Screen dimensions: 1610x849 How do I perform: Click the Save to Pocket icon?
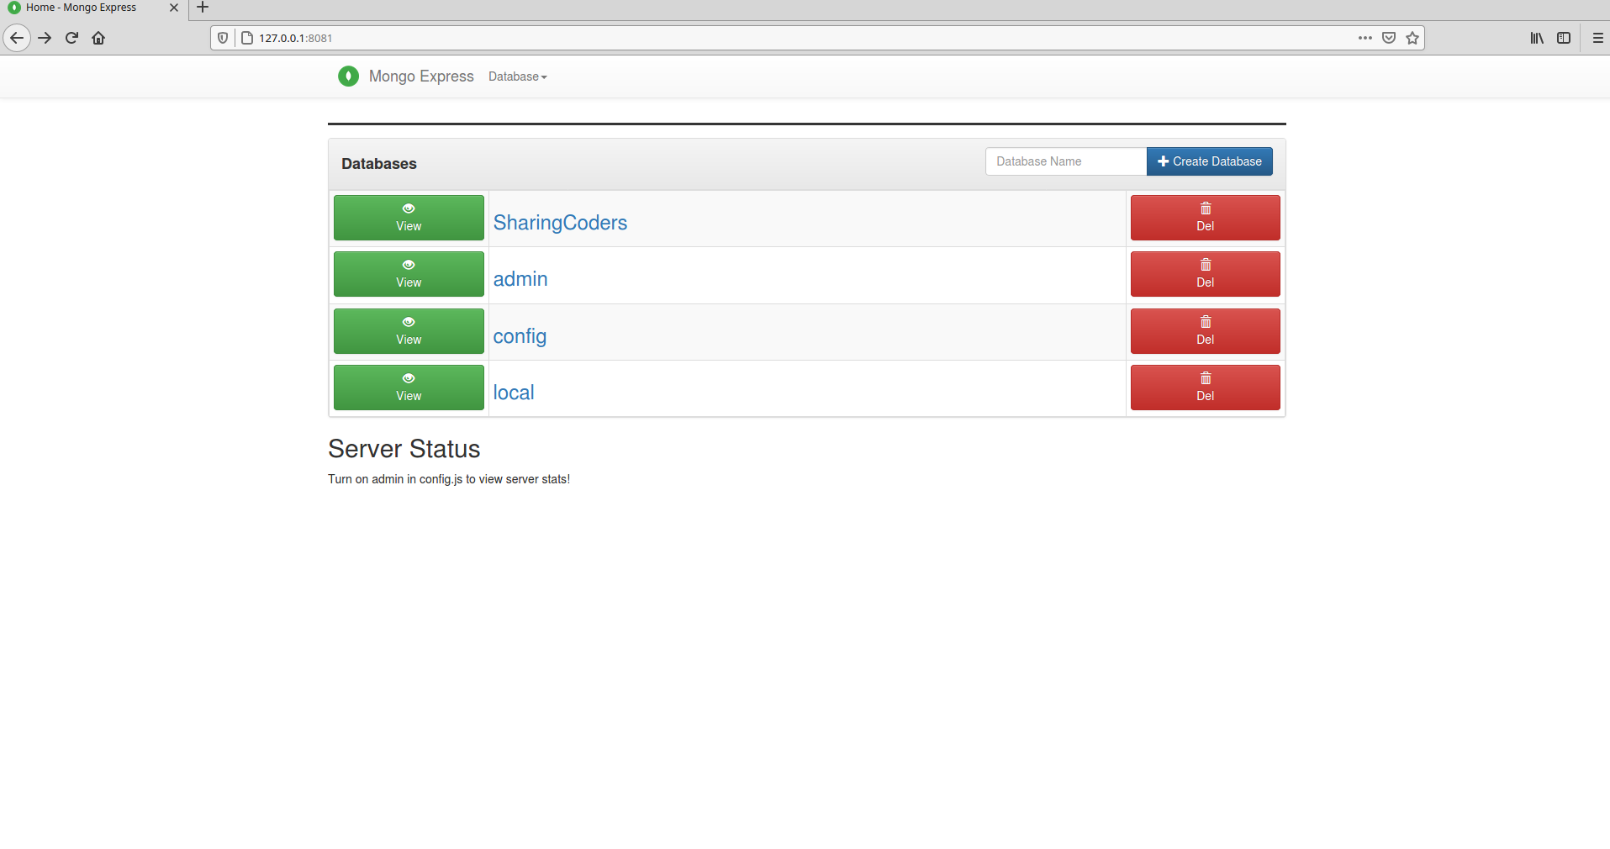[1389, 38]
